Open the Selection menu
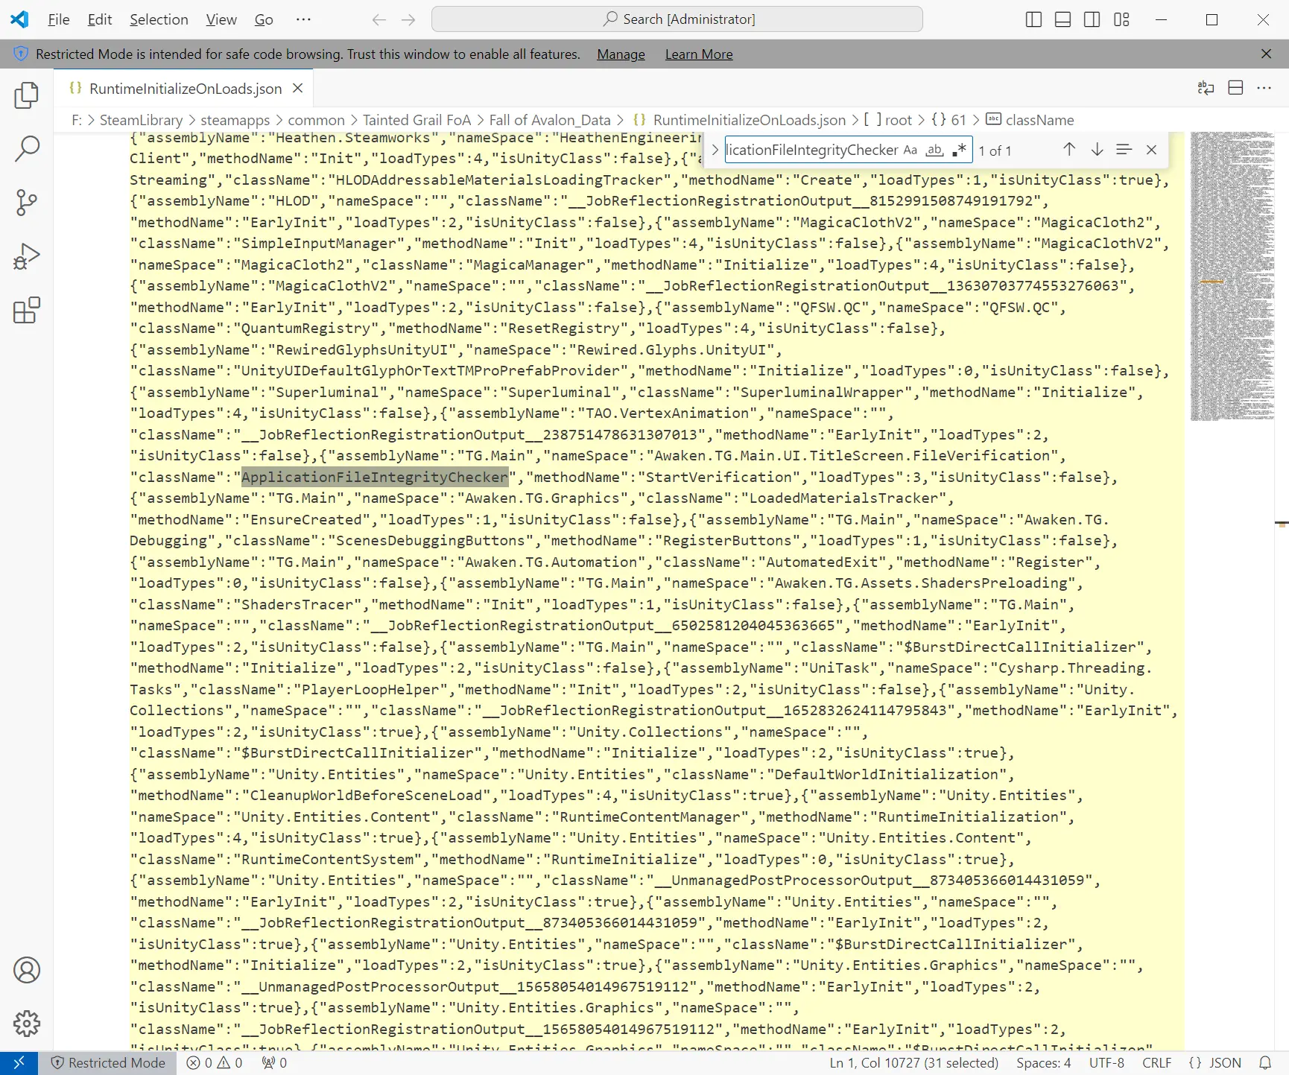Screen dimensions: 1289x1075 pyautogui.click(x=159, y=19)
